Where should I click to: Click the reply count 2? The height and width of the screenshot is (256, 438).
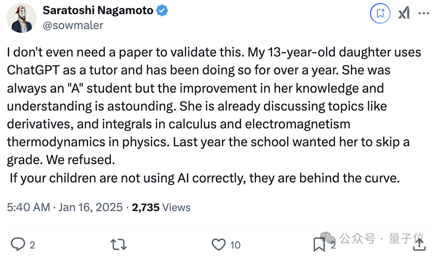[32, 245]
